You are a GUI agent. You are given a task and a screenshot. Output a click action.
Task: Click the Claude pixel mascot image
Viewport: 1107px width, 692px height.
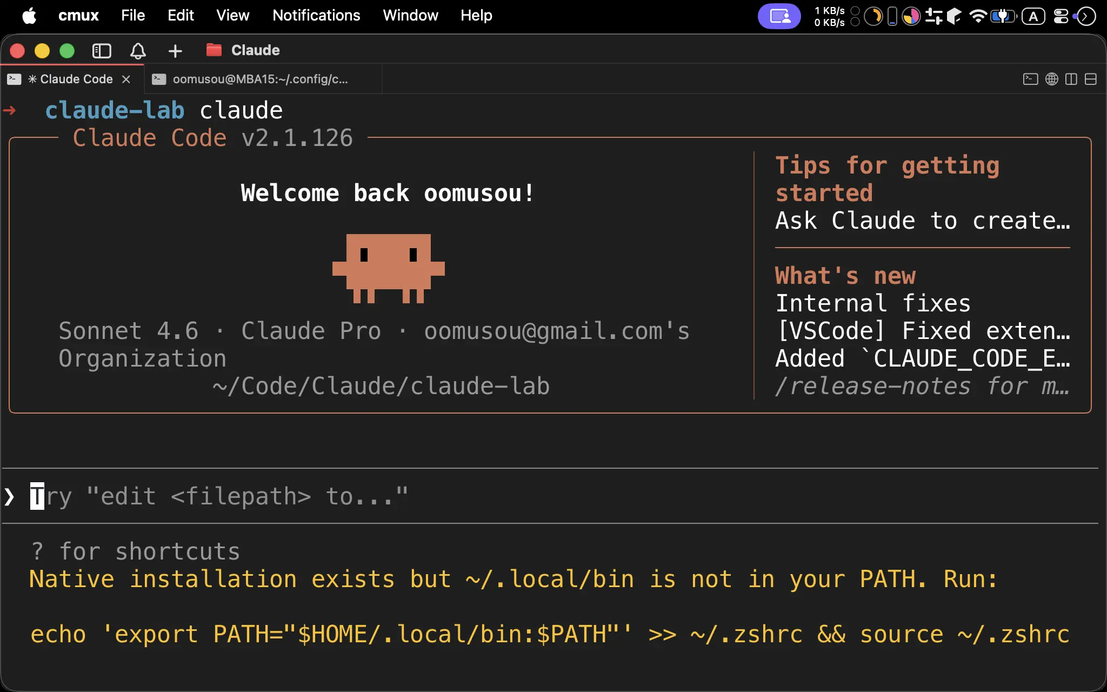click(388, 268)
